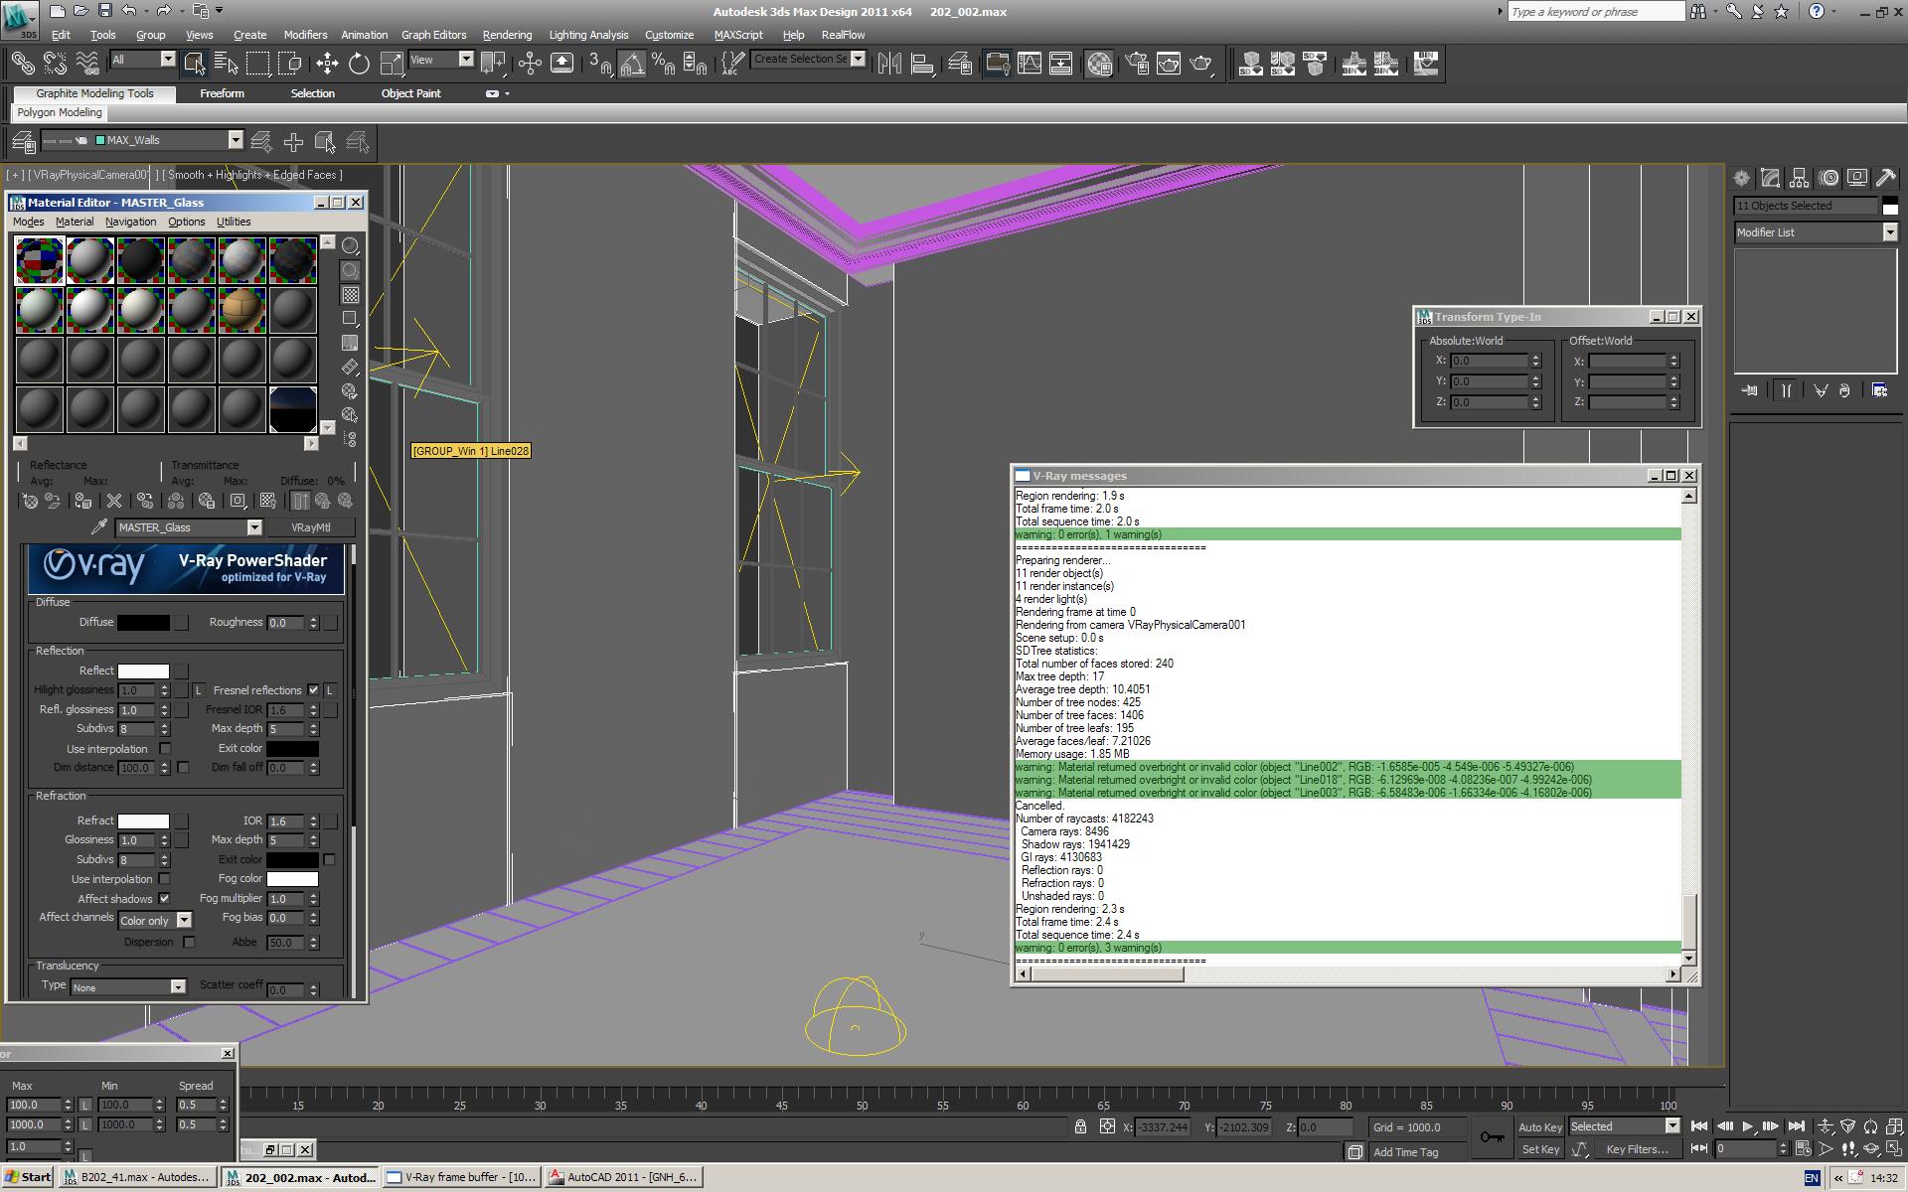Open the Utilities command panel tab
Screen dimensions: 1908x1192
pos(1886,178)
